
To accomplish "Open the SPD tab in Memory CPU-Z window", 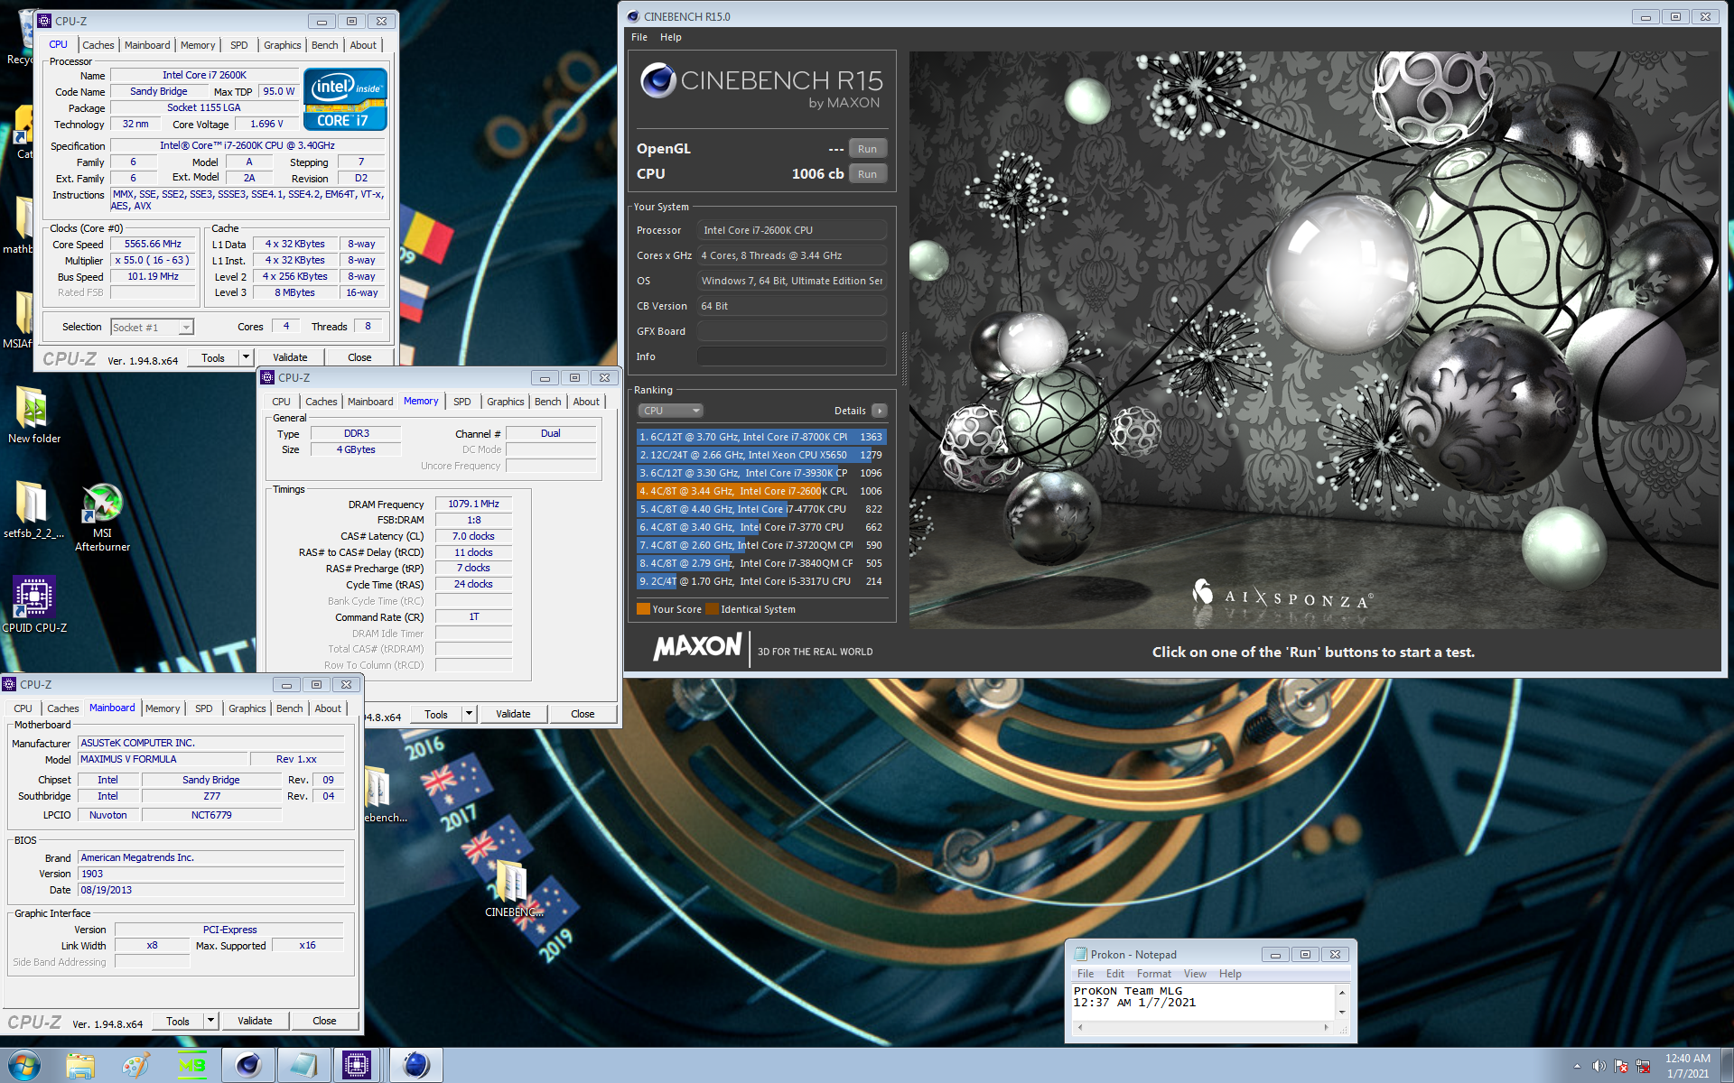I will 461,402.
